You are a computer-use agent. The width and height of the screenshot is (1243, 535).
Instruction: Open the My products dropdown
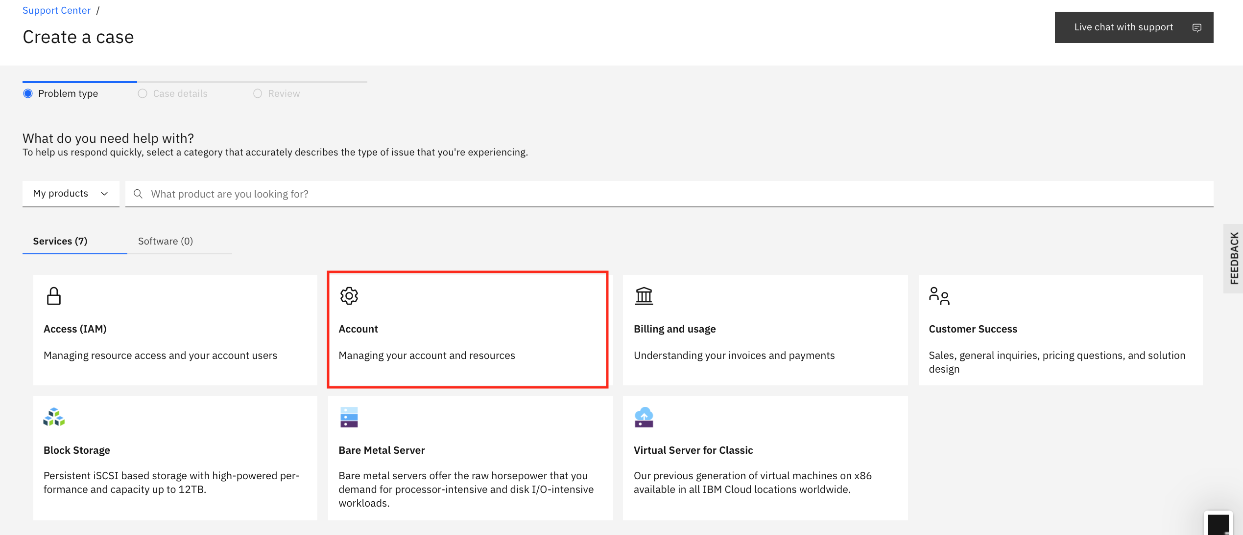click(61, 194)
